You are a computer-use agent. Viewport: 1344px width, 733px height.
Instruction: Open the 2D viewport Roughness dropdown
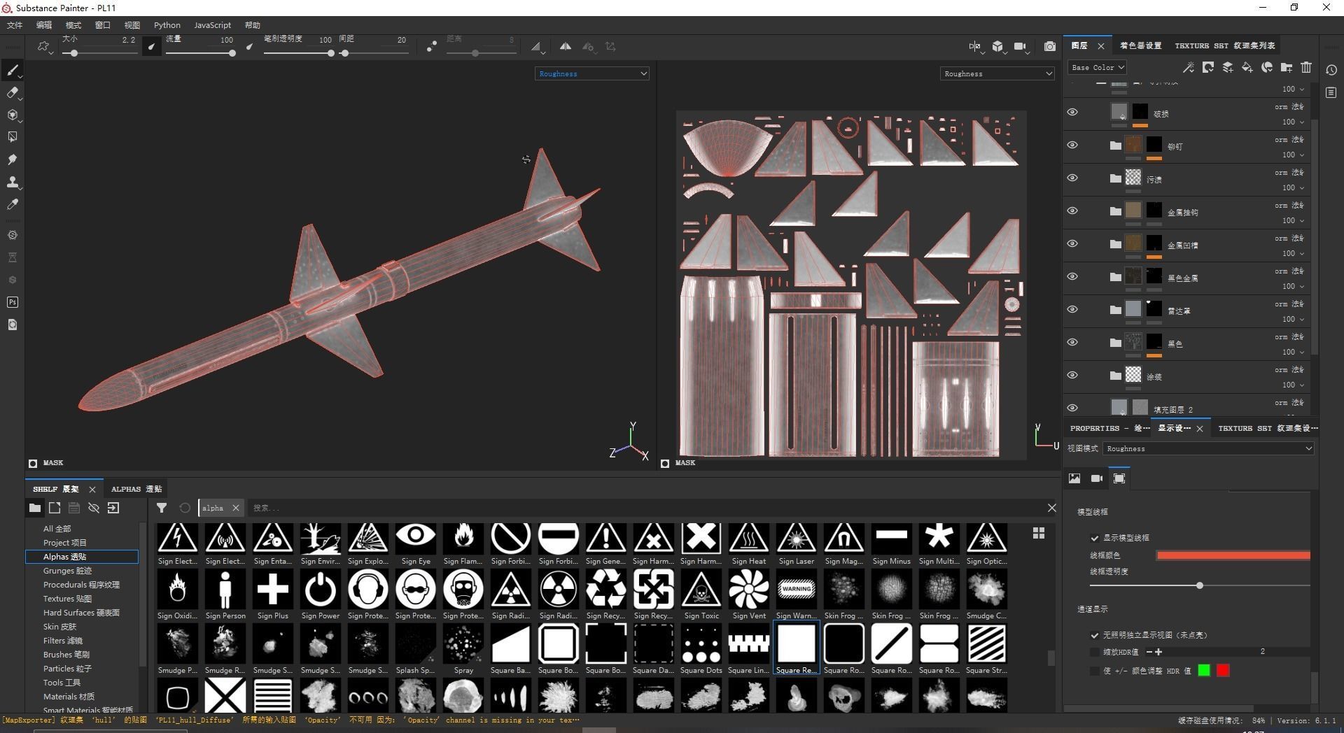tap(997, 73)
